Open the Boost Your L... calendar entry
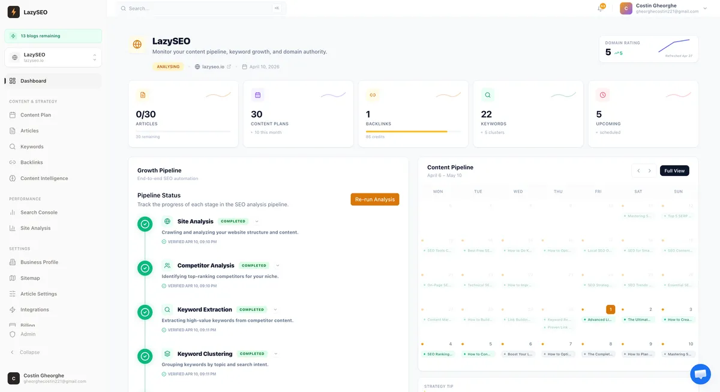The image size is (720, 392). point(518,354)
